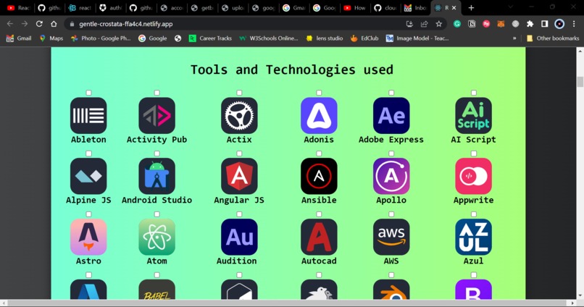
Task: Enable the Audition checkbox
Action: coord(239,214)
